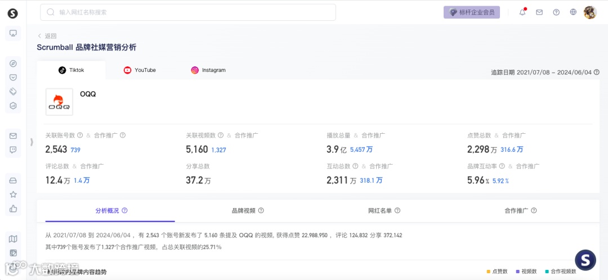This screenshot has width=608, height=280.
Task: Open the mail sidebar icon
Action: [13, 136]
